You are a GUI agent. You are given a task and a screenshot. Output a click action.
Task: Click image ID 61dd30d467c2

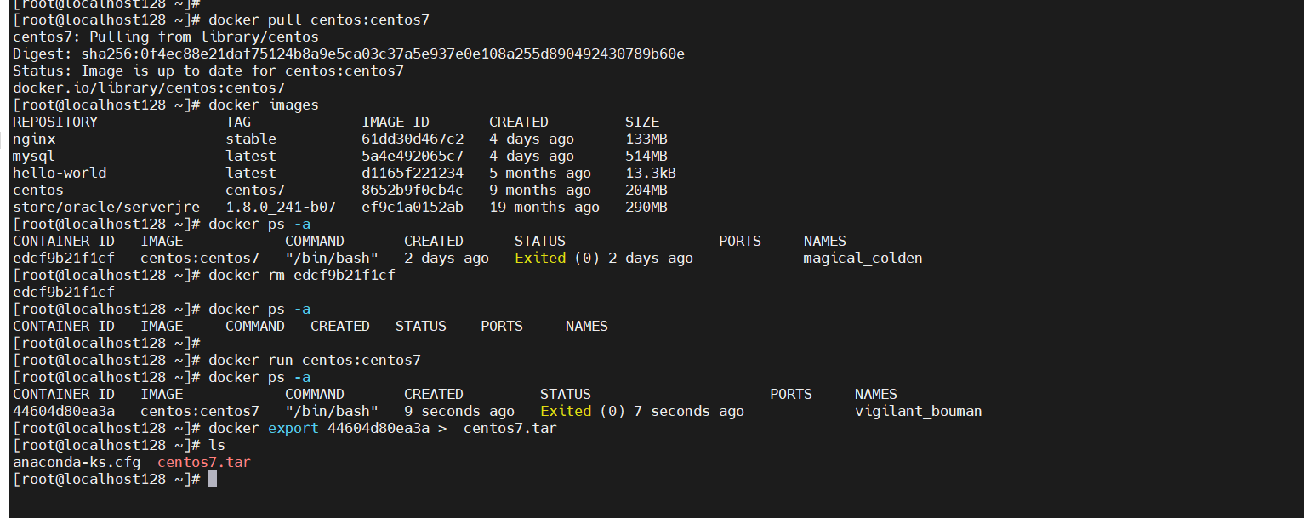[x=413, y=139]
